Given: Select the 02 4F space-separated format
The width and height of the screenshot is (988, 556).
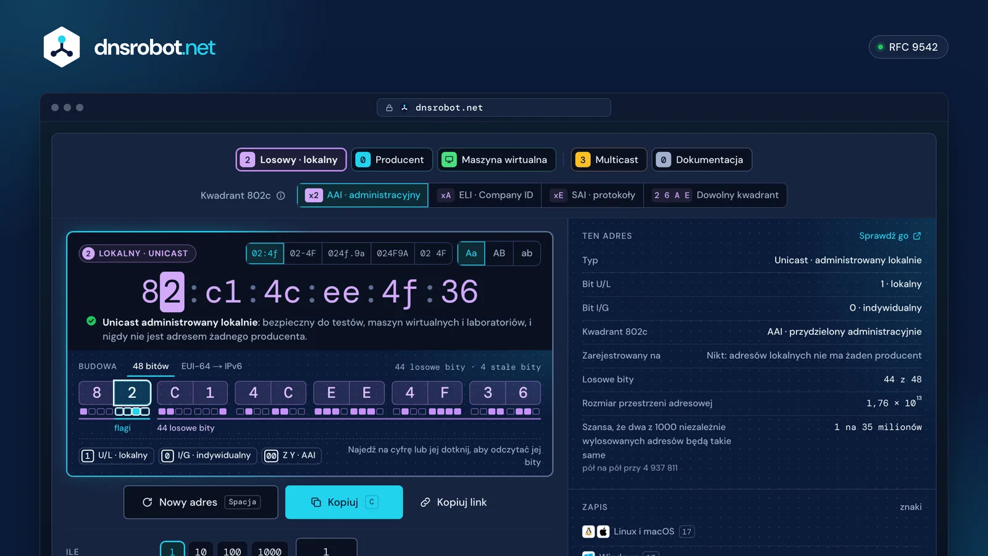Looking at the screenshot, I should click(x=433, y=253).
